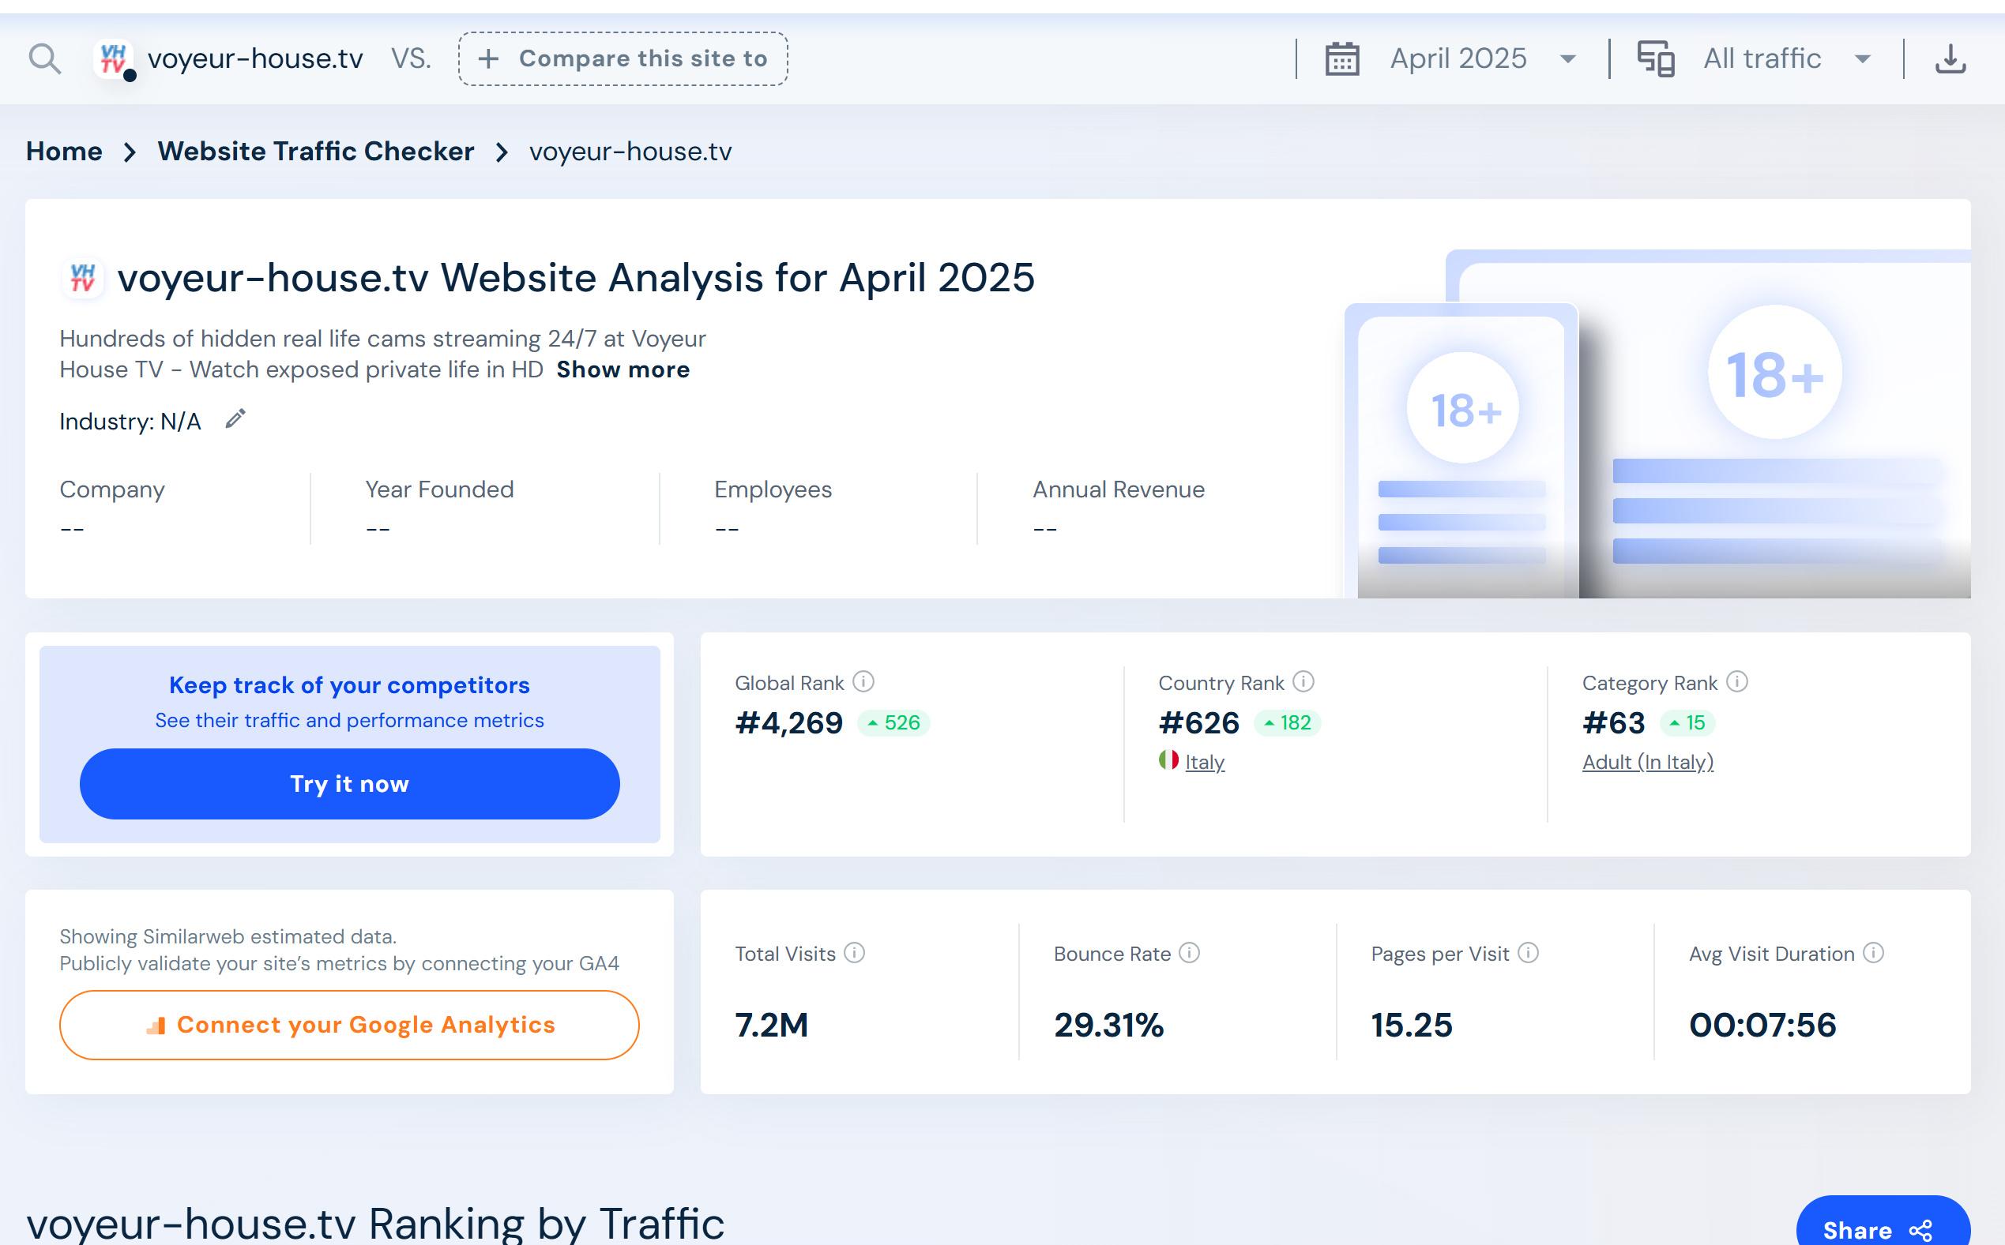This screenshot has width=2005, height=1245.
Task: Click the calendar date icon
Action: tap(1342, 59)
